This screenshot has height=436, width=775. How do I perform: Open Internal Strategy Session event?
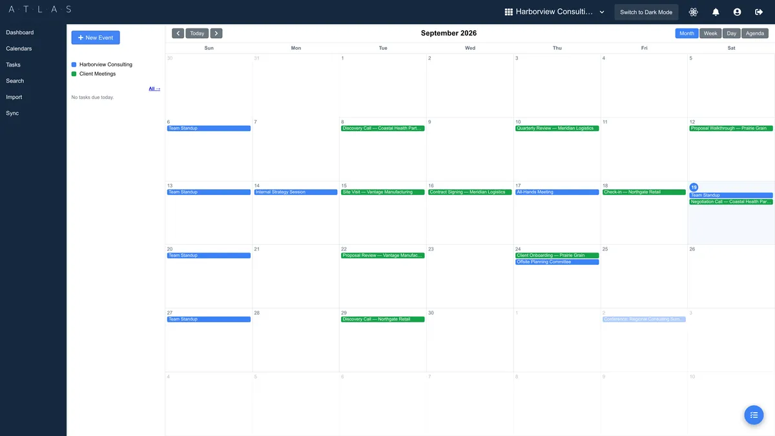(x=296, y=192)
